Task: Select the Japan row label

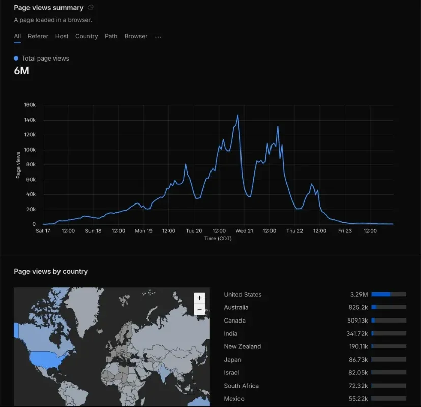Action: click(232, 360)
